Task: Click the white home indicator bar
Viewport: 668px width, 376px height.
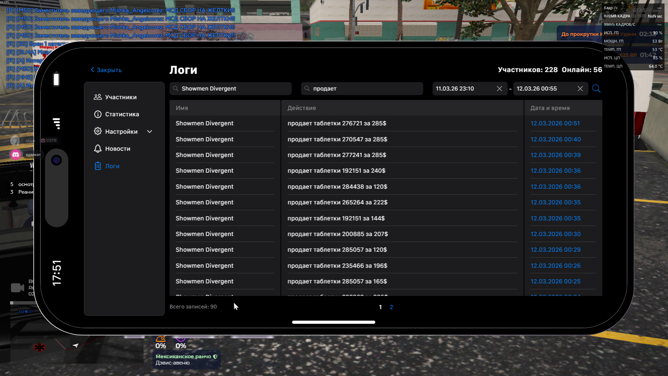Action: click(x=333, y=322)
